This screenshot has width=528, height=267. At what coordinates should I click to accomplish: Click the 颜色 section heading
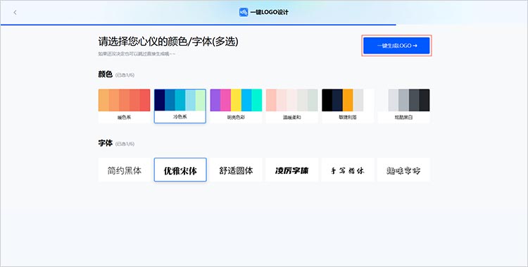pyautogui.click(x=105, y=74)
